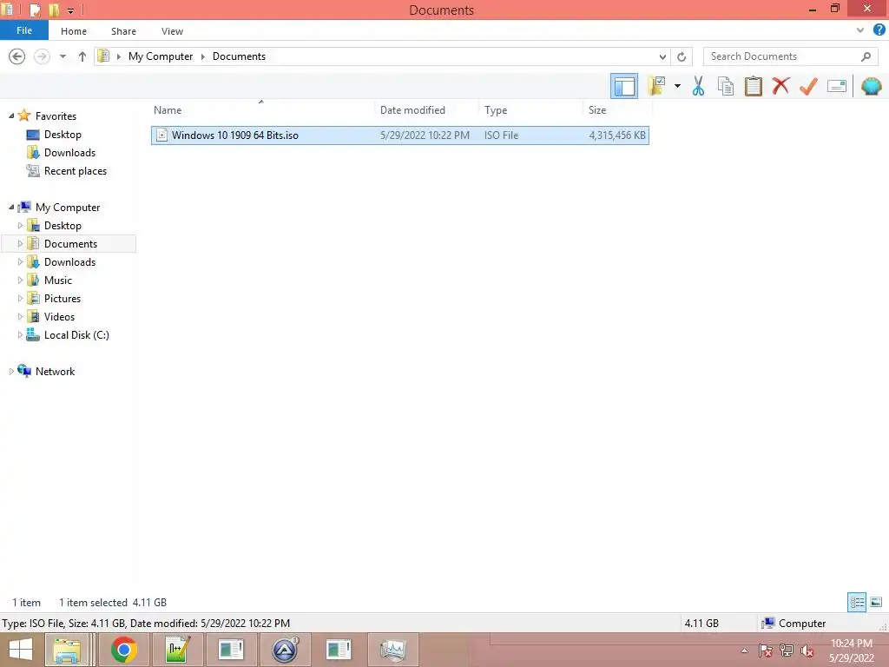Click the muted volume tray icon
The image size is (889, 667).
tap(807, 650)
